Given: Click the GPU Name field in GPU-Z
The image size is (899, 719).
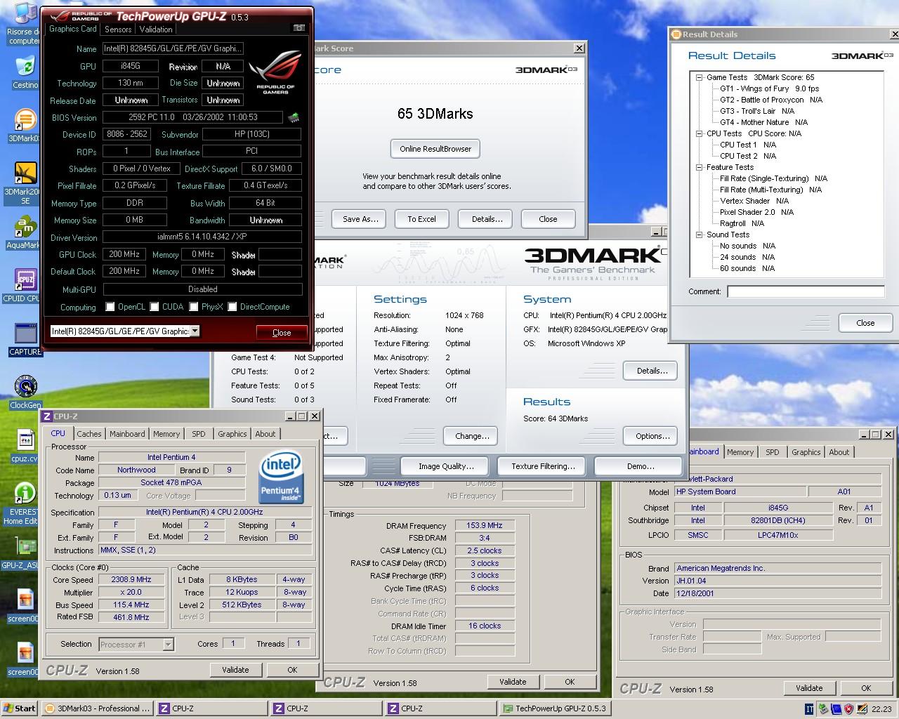Looking at the screenshot, I should point(173,48).
